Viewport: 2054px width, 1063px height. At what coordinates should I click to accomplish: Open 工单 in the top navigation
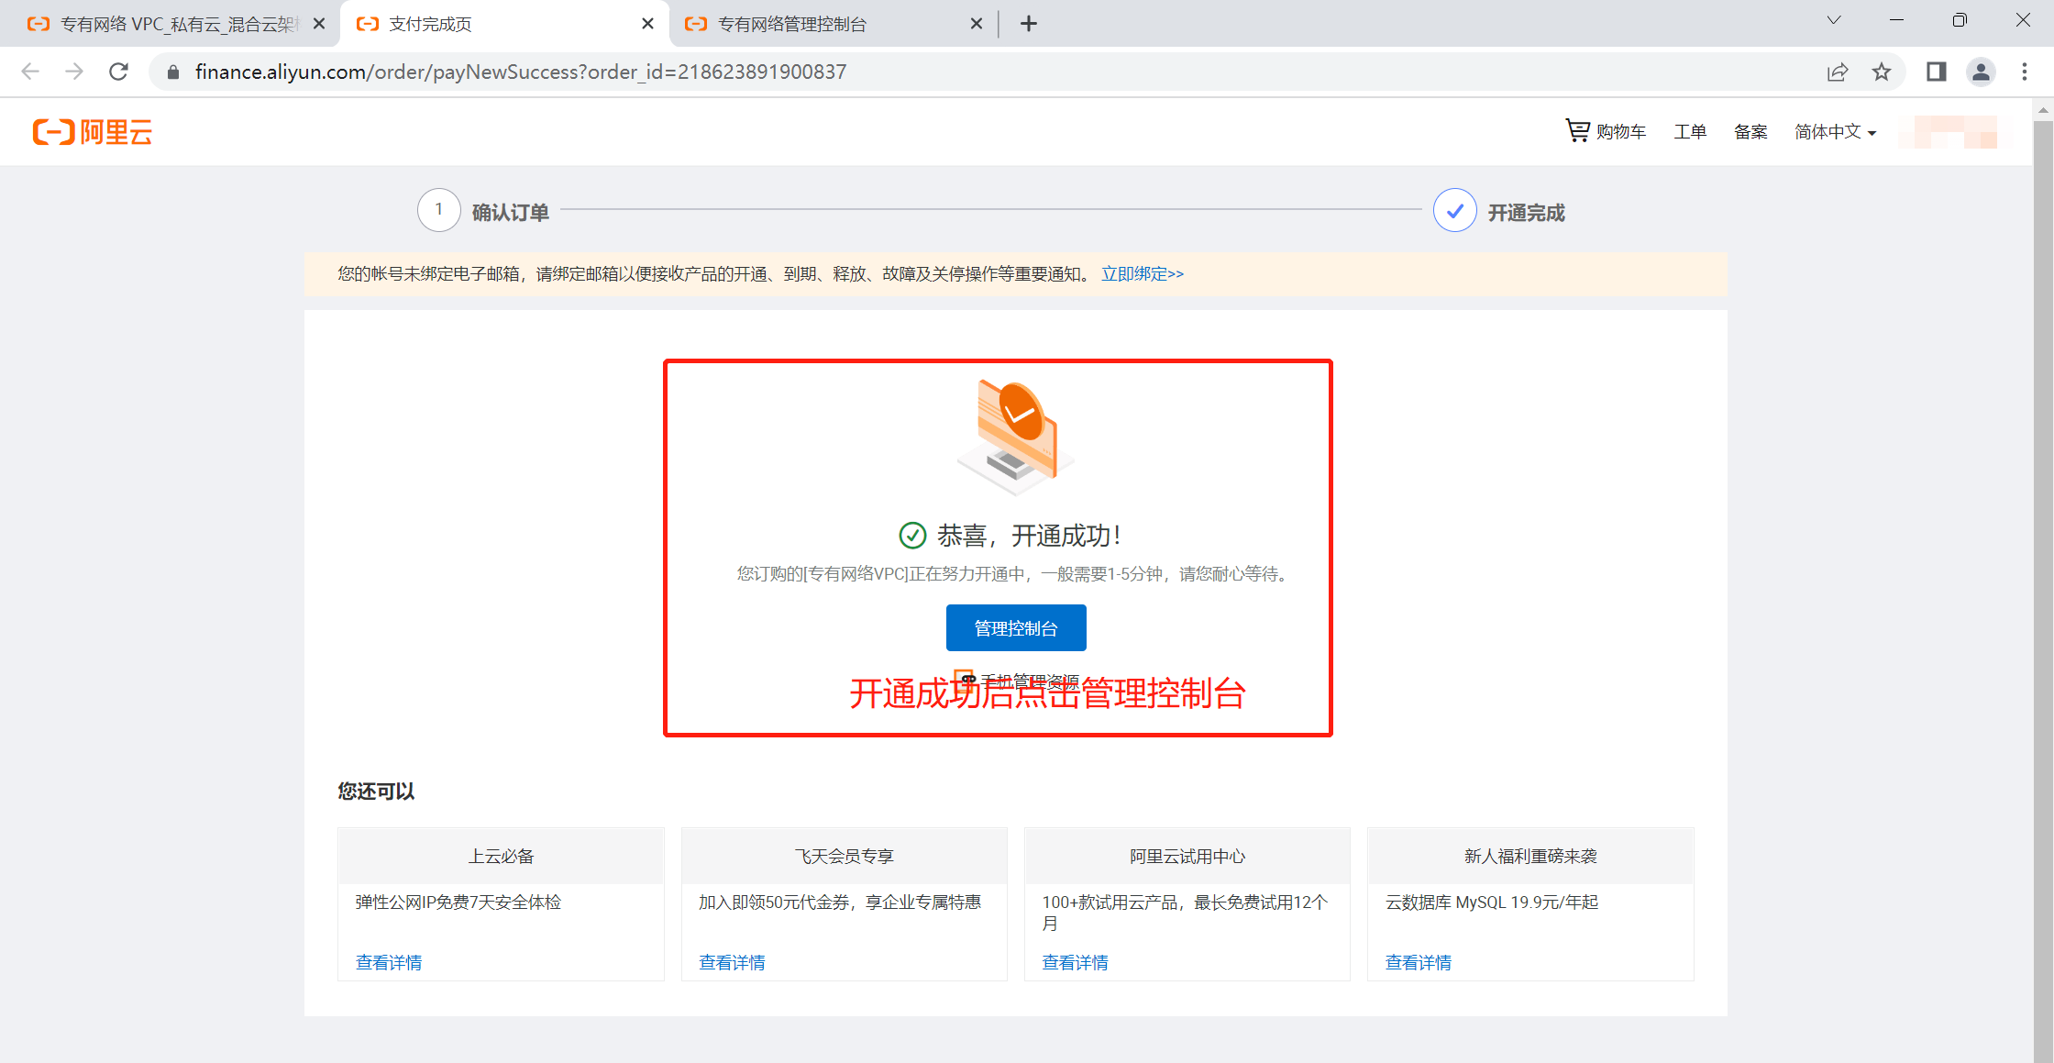tap(1690, 132)
